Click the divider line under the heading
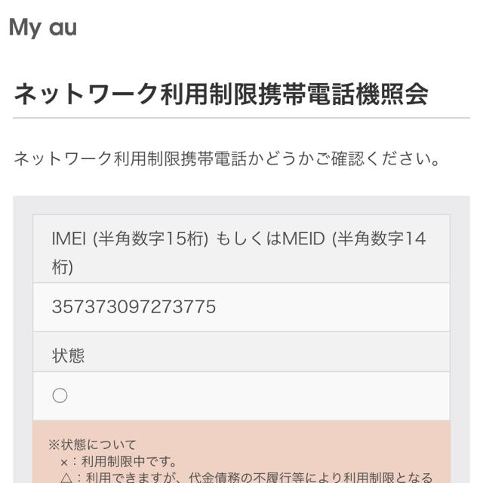The image size is (483, 483). [x=241, y=118]
